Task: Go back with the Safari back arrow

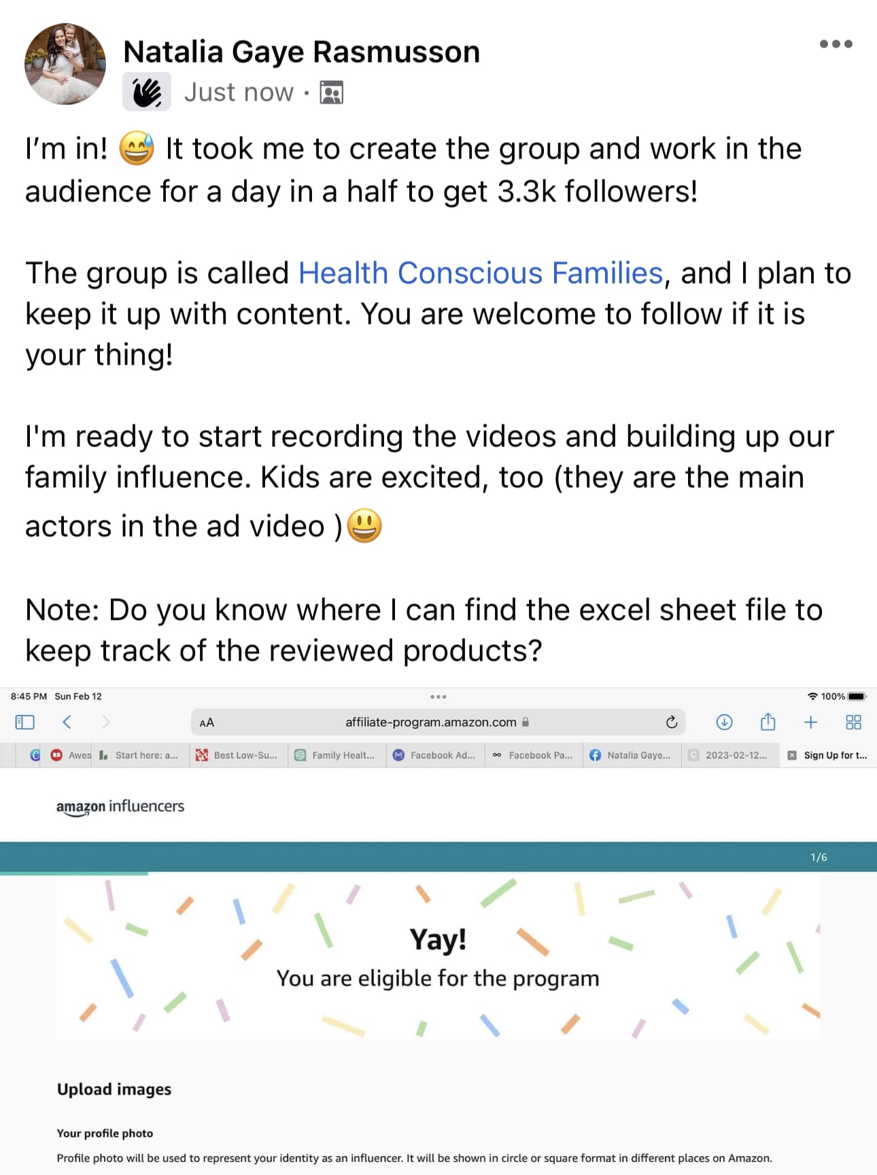Action: 67,722
